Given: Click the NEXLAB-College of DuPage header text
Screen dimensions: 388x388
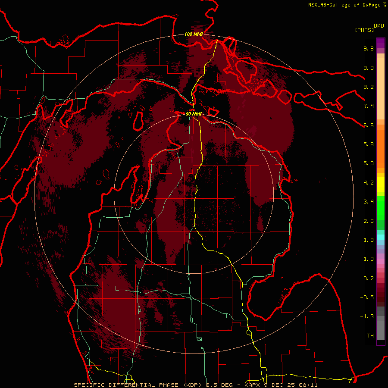Looking at the screenshot, I should (x=345, y=5).
